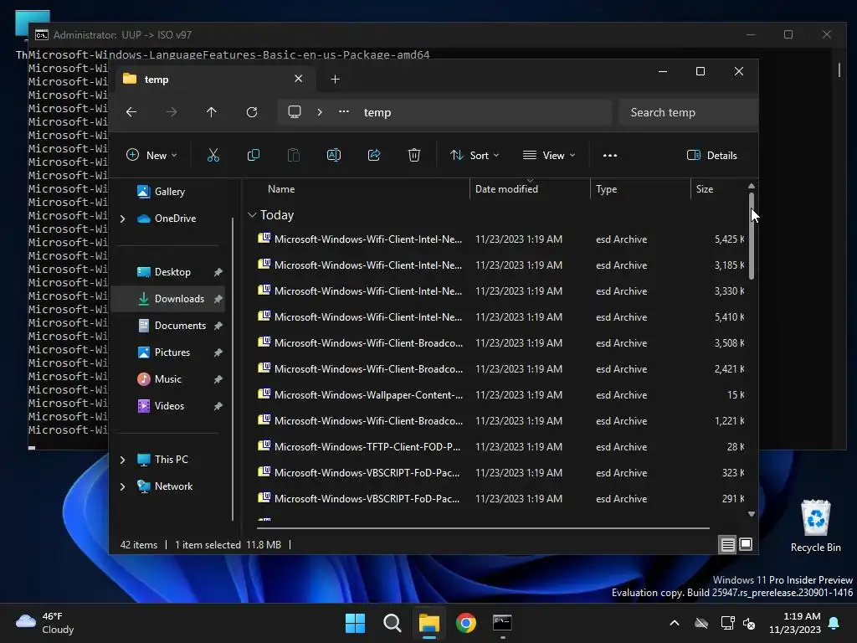Click the temp breadcrumb segment

(x=377, y=112)
